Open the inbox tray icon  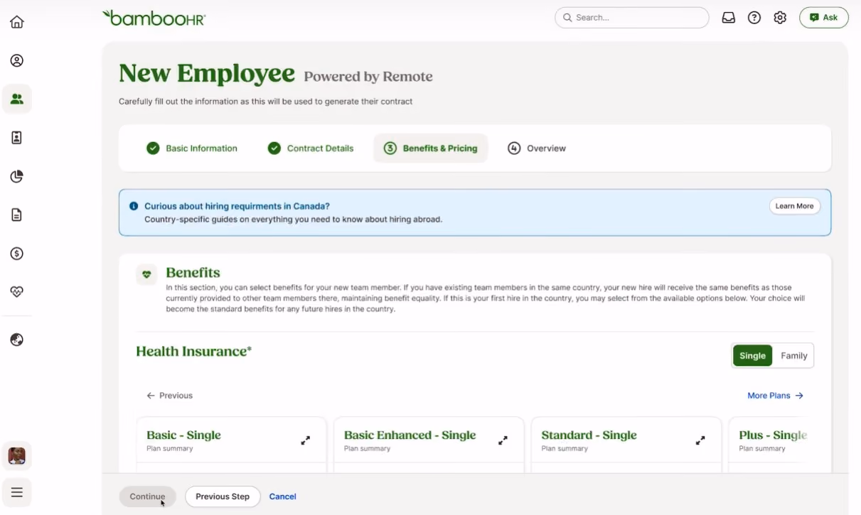pos(728,18)
